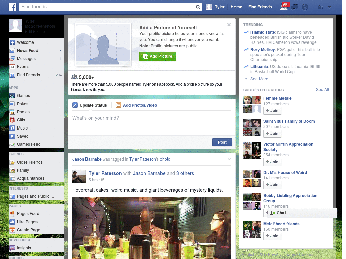
Task: Open Find Friends in top bar
Action: tap(260, 7)
